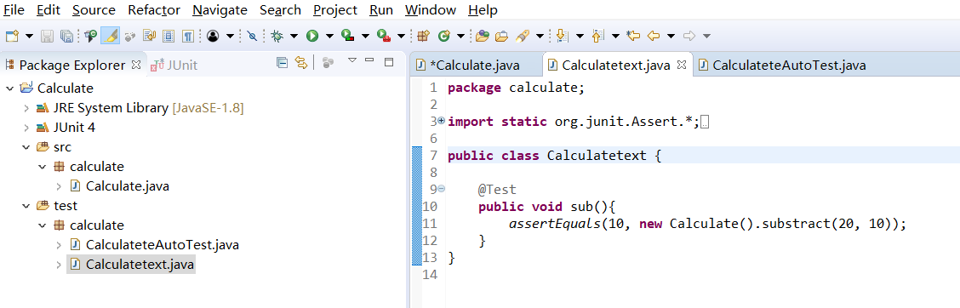Close the Calculatetext.java editor tab
The height and width of the screenshot is (308, 960).
tap(682, 64)
